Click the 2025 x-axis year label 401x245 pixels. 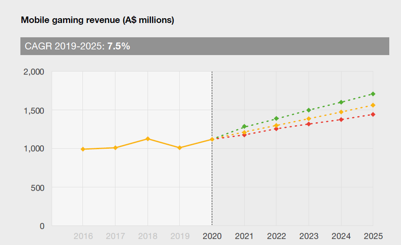(373, 236)
